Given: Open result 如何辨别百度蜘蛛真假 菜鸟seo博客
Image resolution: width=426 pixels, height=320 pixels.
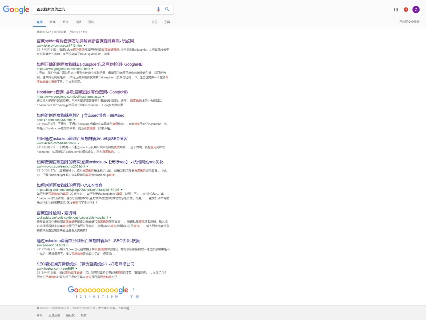Looking at the screenshot, I should [81, 115].
